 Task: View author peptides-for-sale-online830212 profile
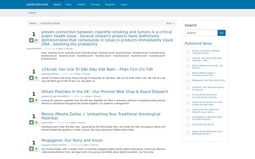[55, 96]
